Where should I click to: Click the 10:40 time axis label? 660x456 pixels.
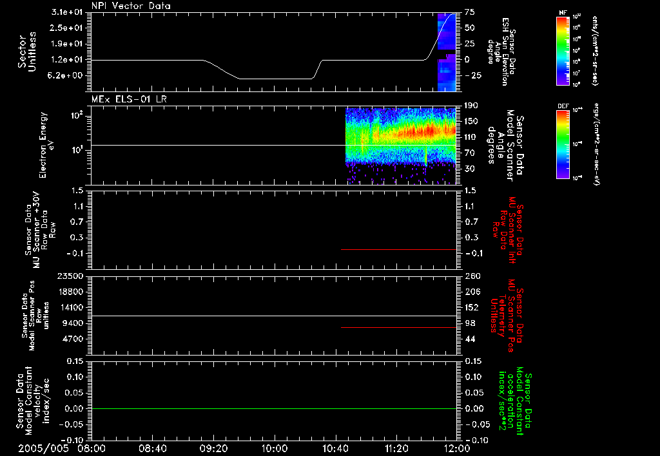pyautogui.click(x=335, y=448)
